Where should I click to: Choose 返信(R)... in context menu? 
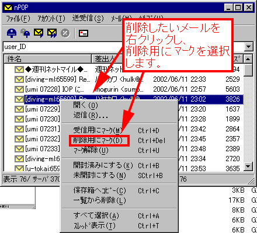[x=119, y=116]
